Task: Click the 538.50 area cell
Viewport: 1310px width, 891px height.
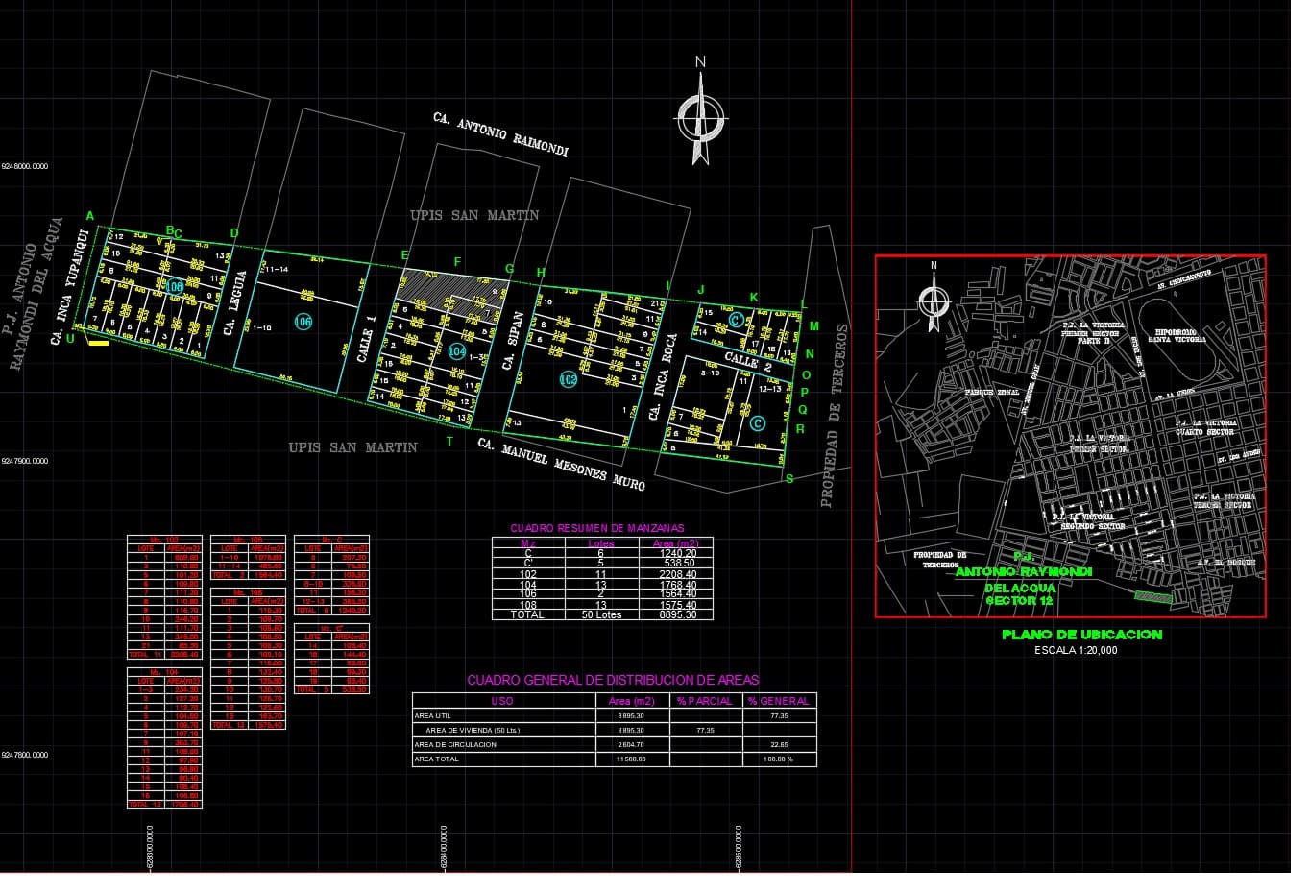Action: [676, 564]
